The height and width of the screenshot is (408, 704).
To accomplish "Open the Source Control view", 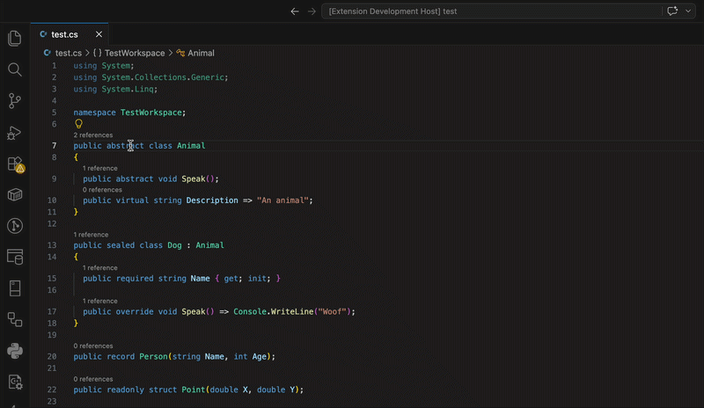I will click(x=14, y=100).
